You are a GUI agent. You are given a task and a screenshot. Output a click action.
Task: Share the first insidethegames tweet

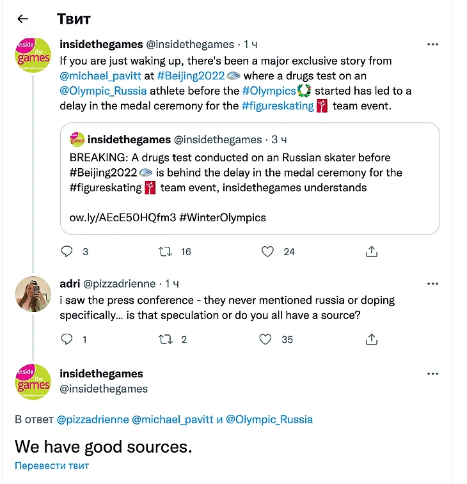coord(371,252)
